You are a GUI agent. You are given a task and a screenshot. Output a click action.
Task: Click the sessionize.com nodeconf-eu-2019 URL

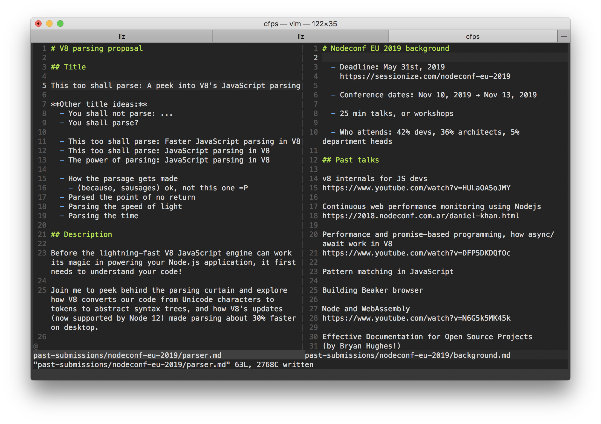(x=425, y=76)
